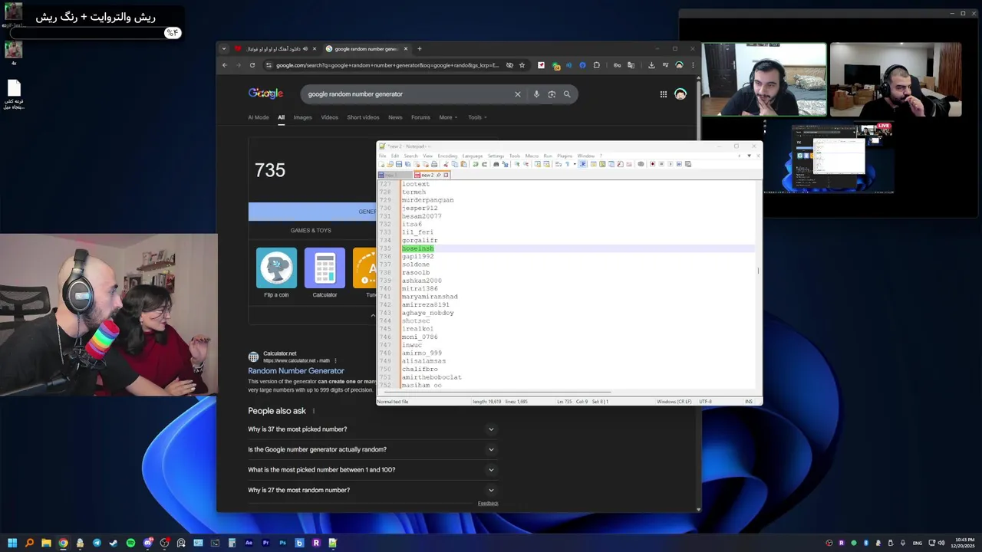The width and height of the screenshot is (982, 552).
Task: Open a new Chrome tab
Action: pyautogui.click(x=419, y=48)
